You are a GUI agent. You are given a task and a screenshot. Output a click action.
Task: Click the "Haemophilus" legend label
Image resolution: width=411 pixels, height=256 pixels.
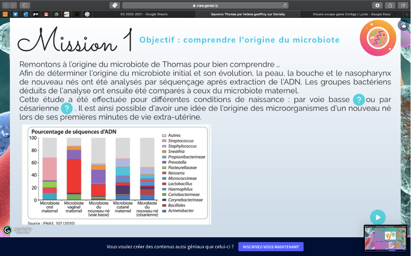[180, 189]
